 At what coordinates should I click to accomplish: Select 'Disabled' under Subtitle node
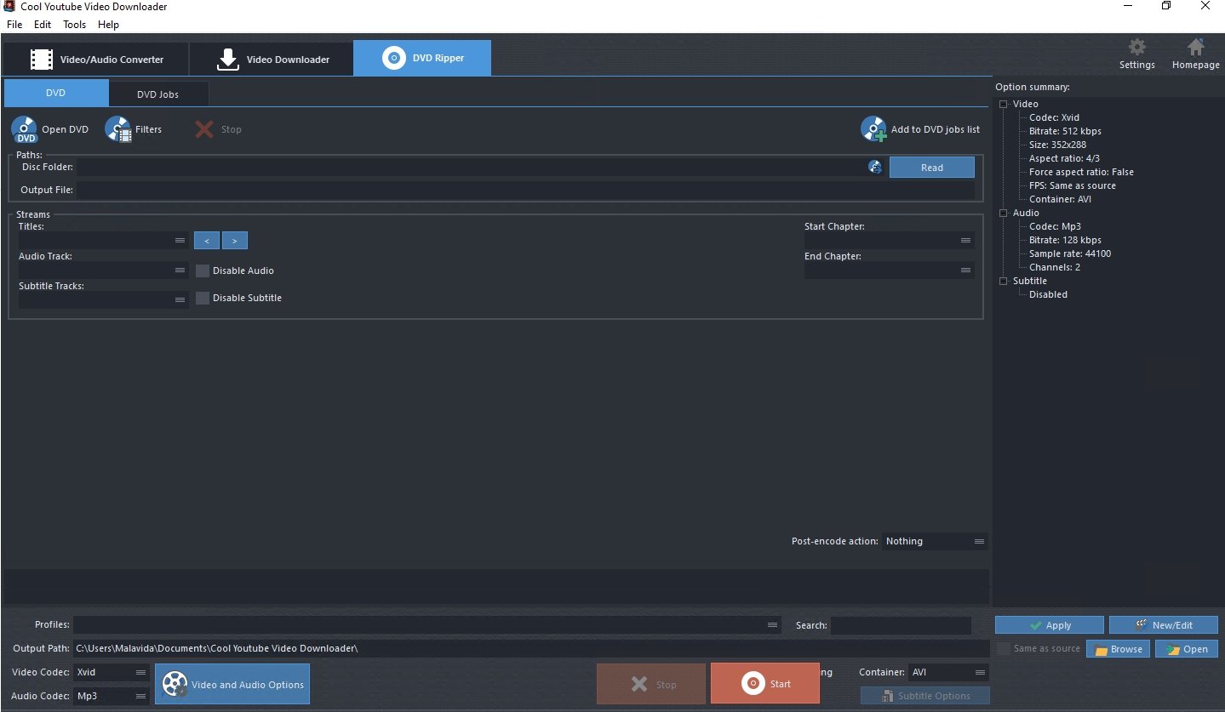[x=1048, y=294]
